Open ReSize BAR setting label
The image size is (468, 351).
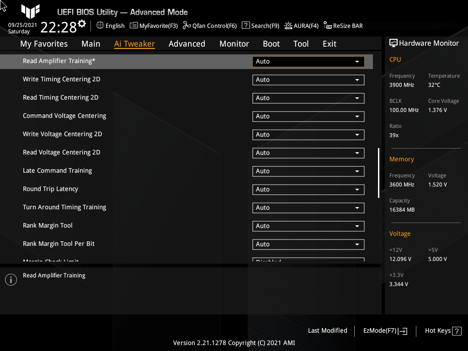(x=348, y=26)
